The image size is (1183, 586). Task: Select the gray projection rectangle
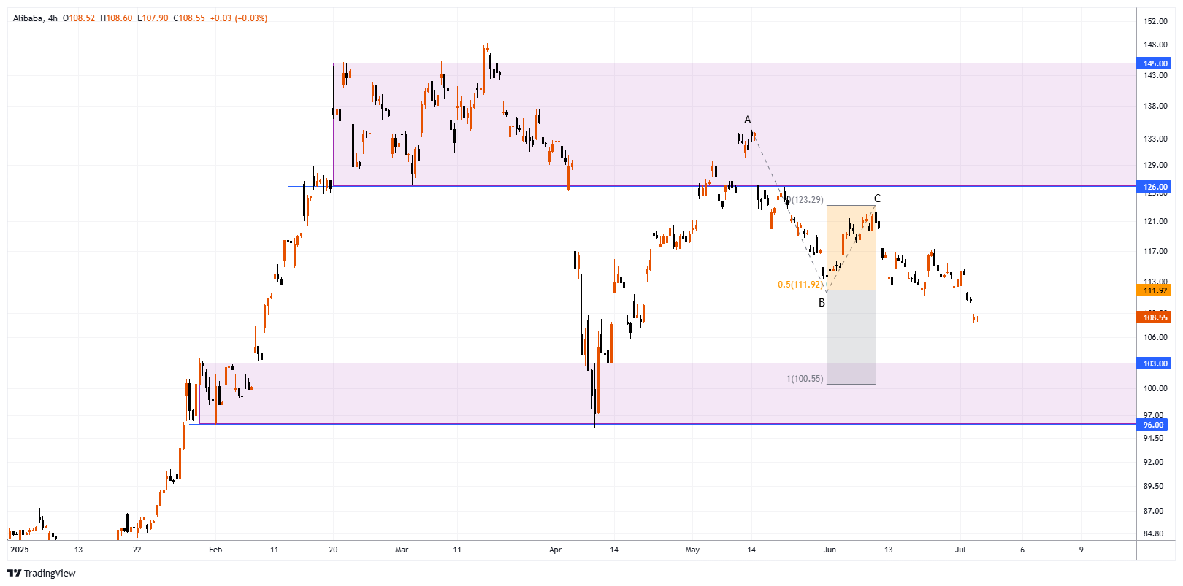click(x=851, y=337)
